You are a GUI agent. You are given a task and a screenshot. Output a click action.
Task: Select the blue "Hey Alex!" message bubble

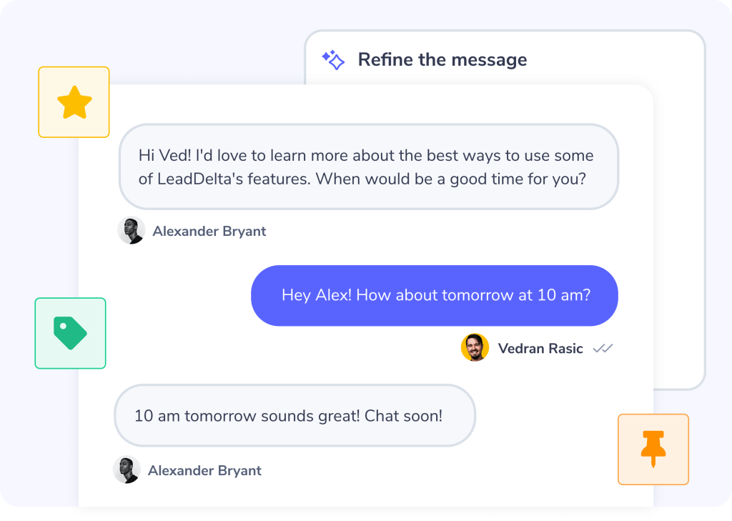click(435, 295)
